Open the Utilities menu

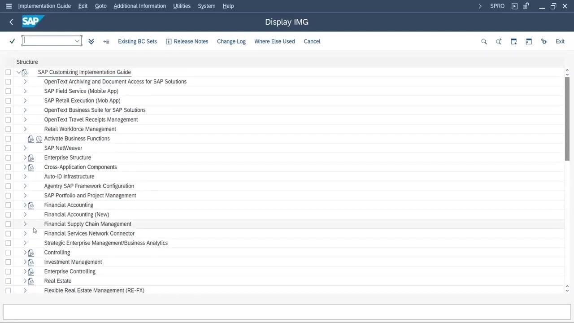click(x=182, y=6)
